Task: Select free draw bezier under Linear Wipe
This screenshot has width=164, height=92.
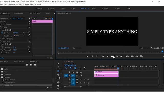Action: tap(10, 44)
